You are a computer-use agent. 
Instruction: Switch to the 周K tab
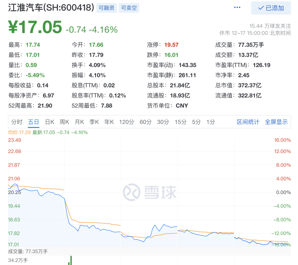pyautogui.click(x=64, y=122)
